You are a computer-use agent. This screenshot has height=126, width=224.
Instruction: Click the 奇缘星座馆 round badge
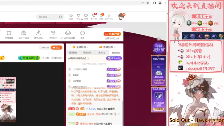tap(158, 48)
